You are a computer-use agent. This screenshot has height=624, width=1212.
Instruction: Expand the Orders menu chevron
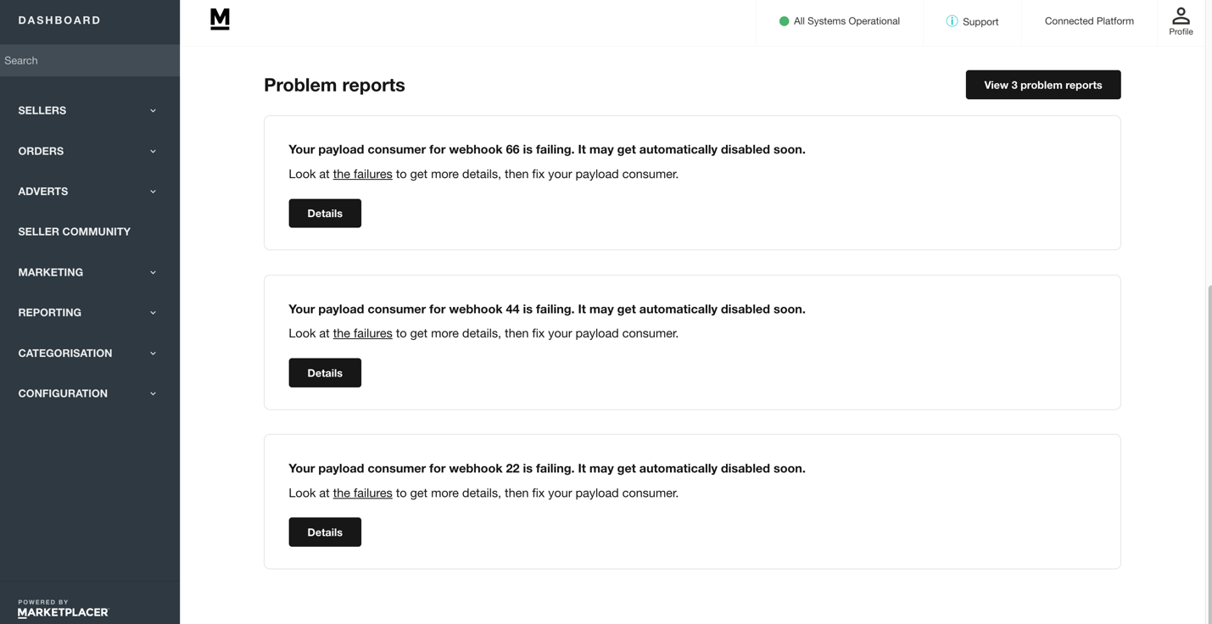(154, 151)
